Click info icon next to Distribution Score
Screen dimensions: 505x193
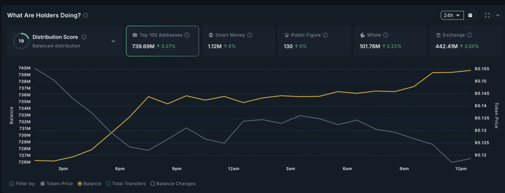tap(84, 37)
